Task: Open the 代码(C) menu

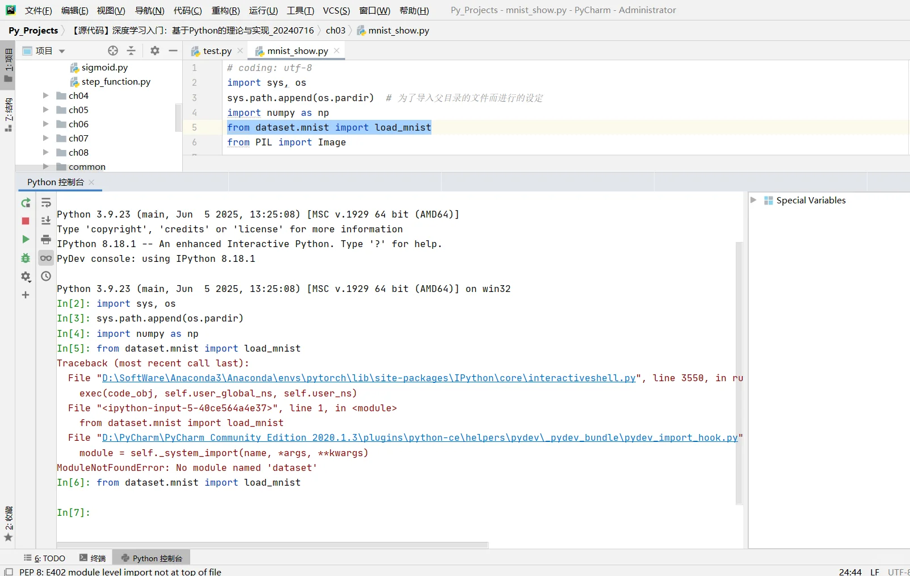Action: [188, 10]
